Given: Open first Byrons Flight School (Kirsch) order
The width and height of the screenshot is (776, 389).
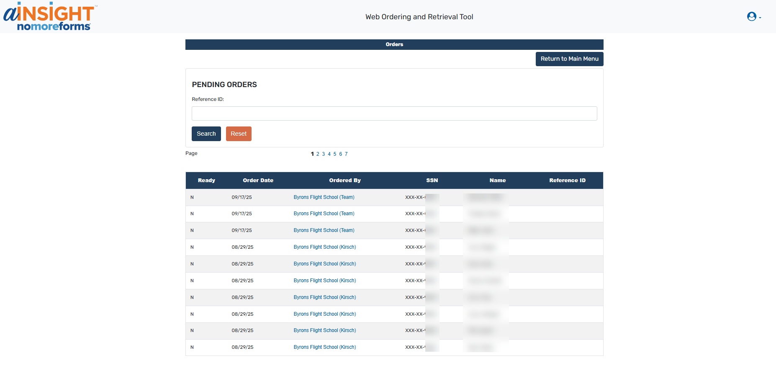Looking at the screenshot, I should pos(324,247).
